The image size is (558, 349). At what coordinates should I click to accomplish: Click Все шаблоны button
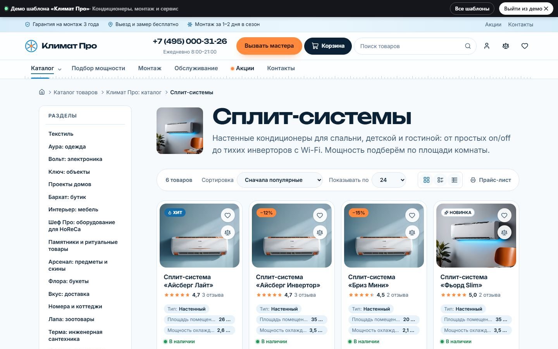472,9
